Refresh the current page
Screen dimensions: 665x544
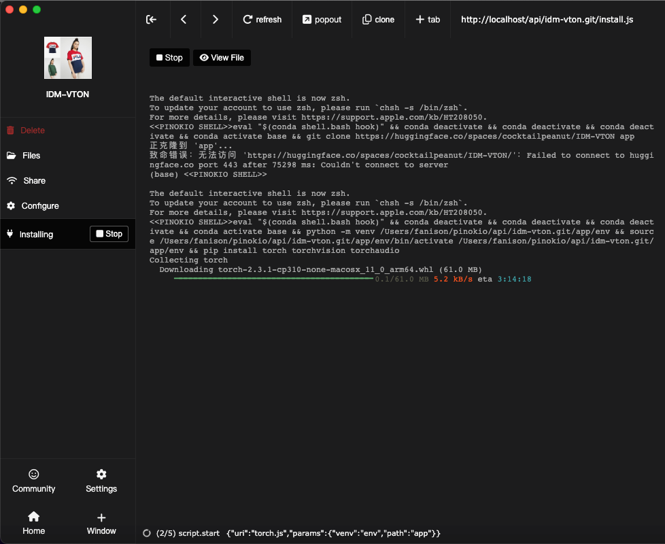click(262, 20)
